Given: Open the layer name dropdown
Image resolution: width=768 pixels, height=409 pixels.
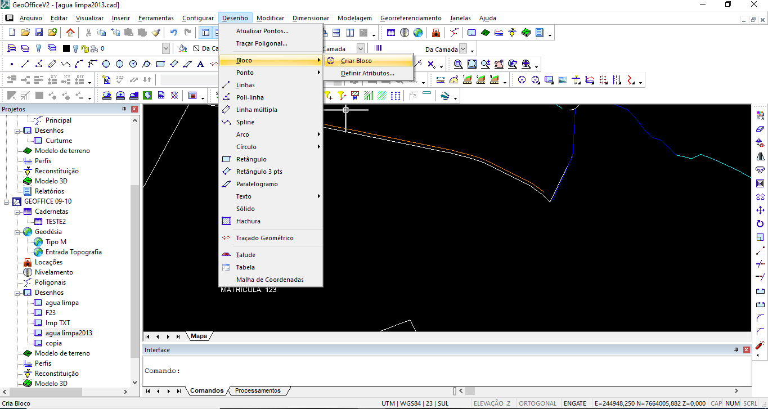Looking at the screenshot, I should tap(165, 49).
